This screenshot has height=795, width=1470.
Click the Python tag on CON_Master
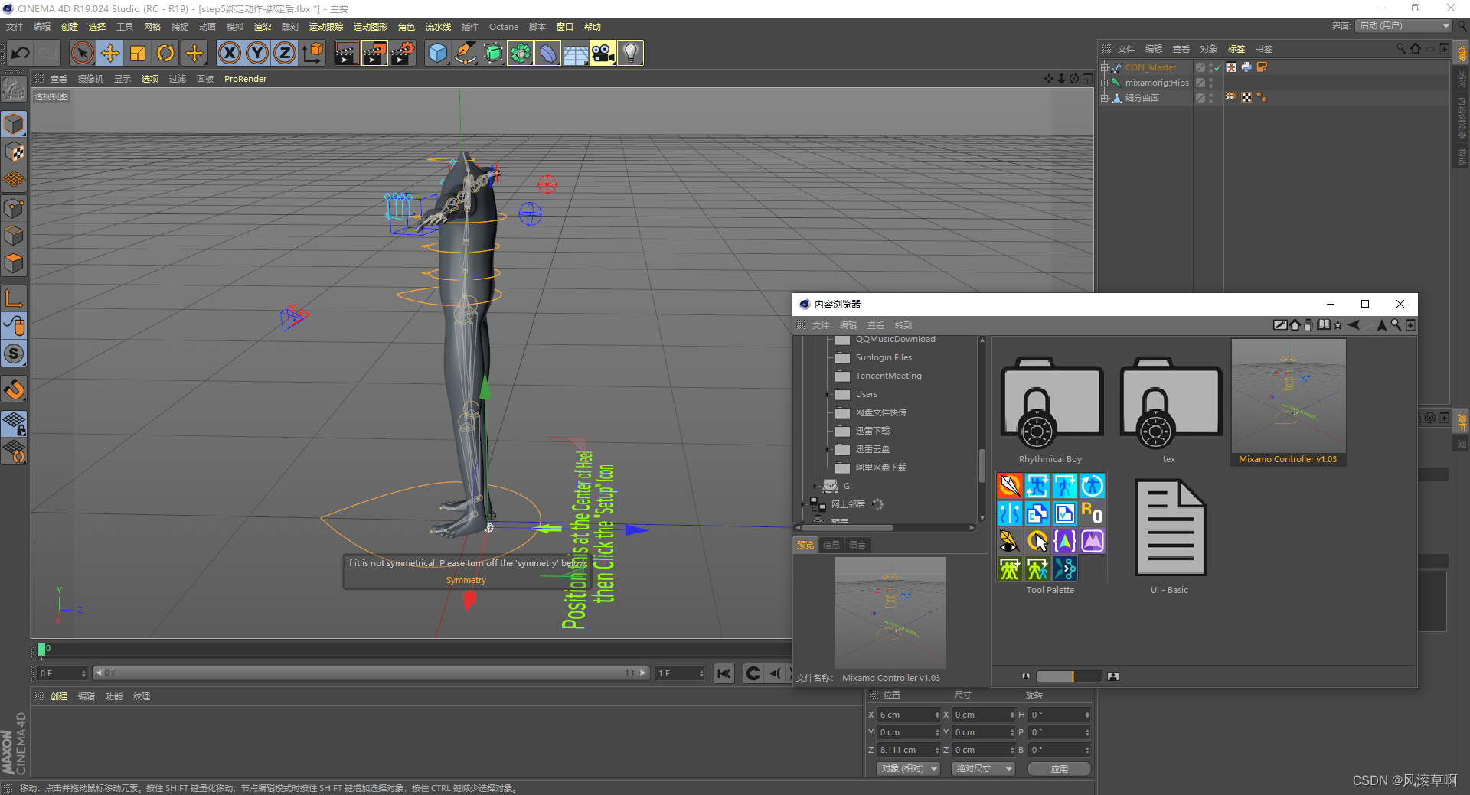(x=1246, y=67)
